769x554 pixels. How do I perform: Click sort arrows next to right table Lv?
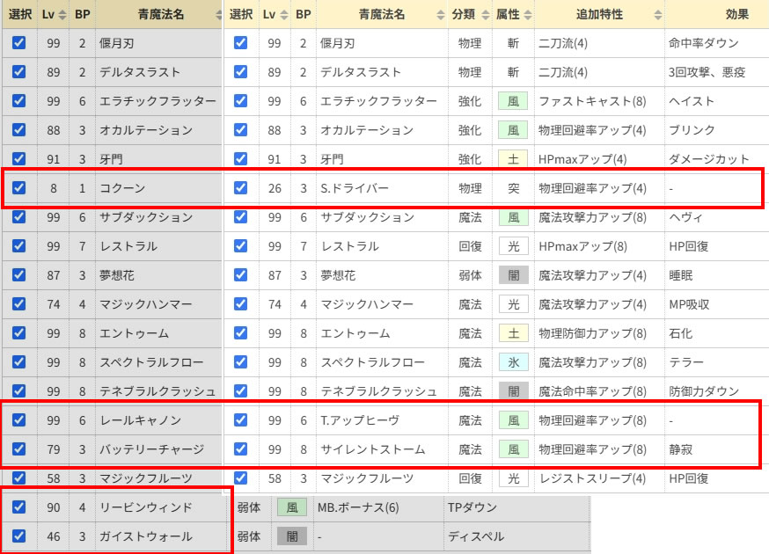282,15
